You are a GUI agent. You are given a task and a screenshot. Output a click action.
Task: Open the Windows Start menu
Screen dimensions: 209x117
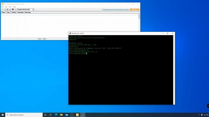[x=3, y=115]
